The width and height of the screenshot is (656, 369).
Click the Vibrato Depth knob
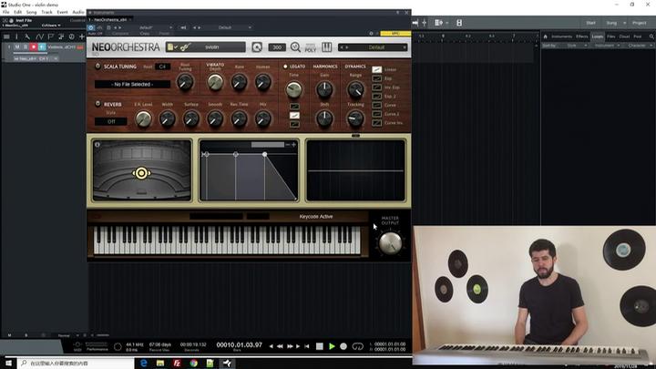215,82
